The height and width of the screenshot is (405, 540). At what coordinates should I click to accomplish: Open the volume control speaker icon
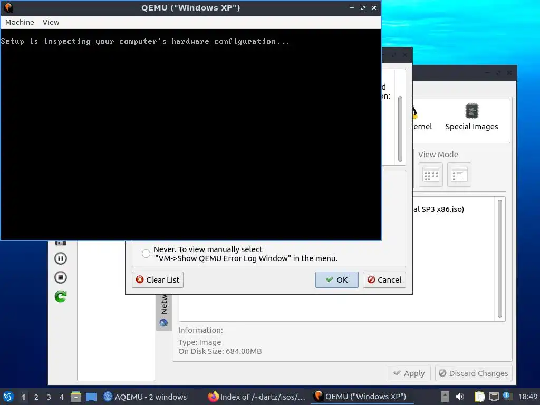(460, 397)
